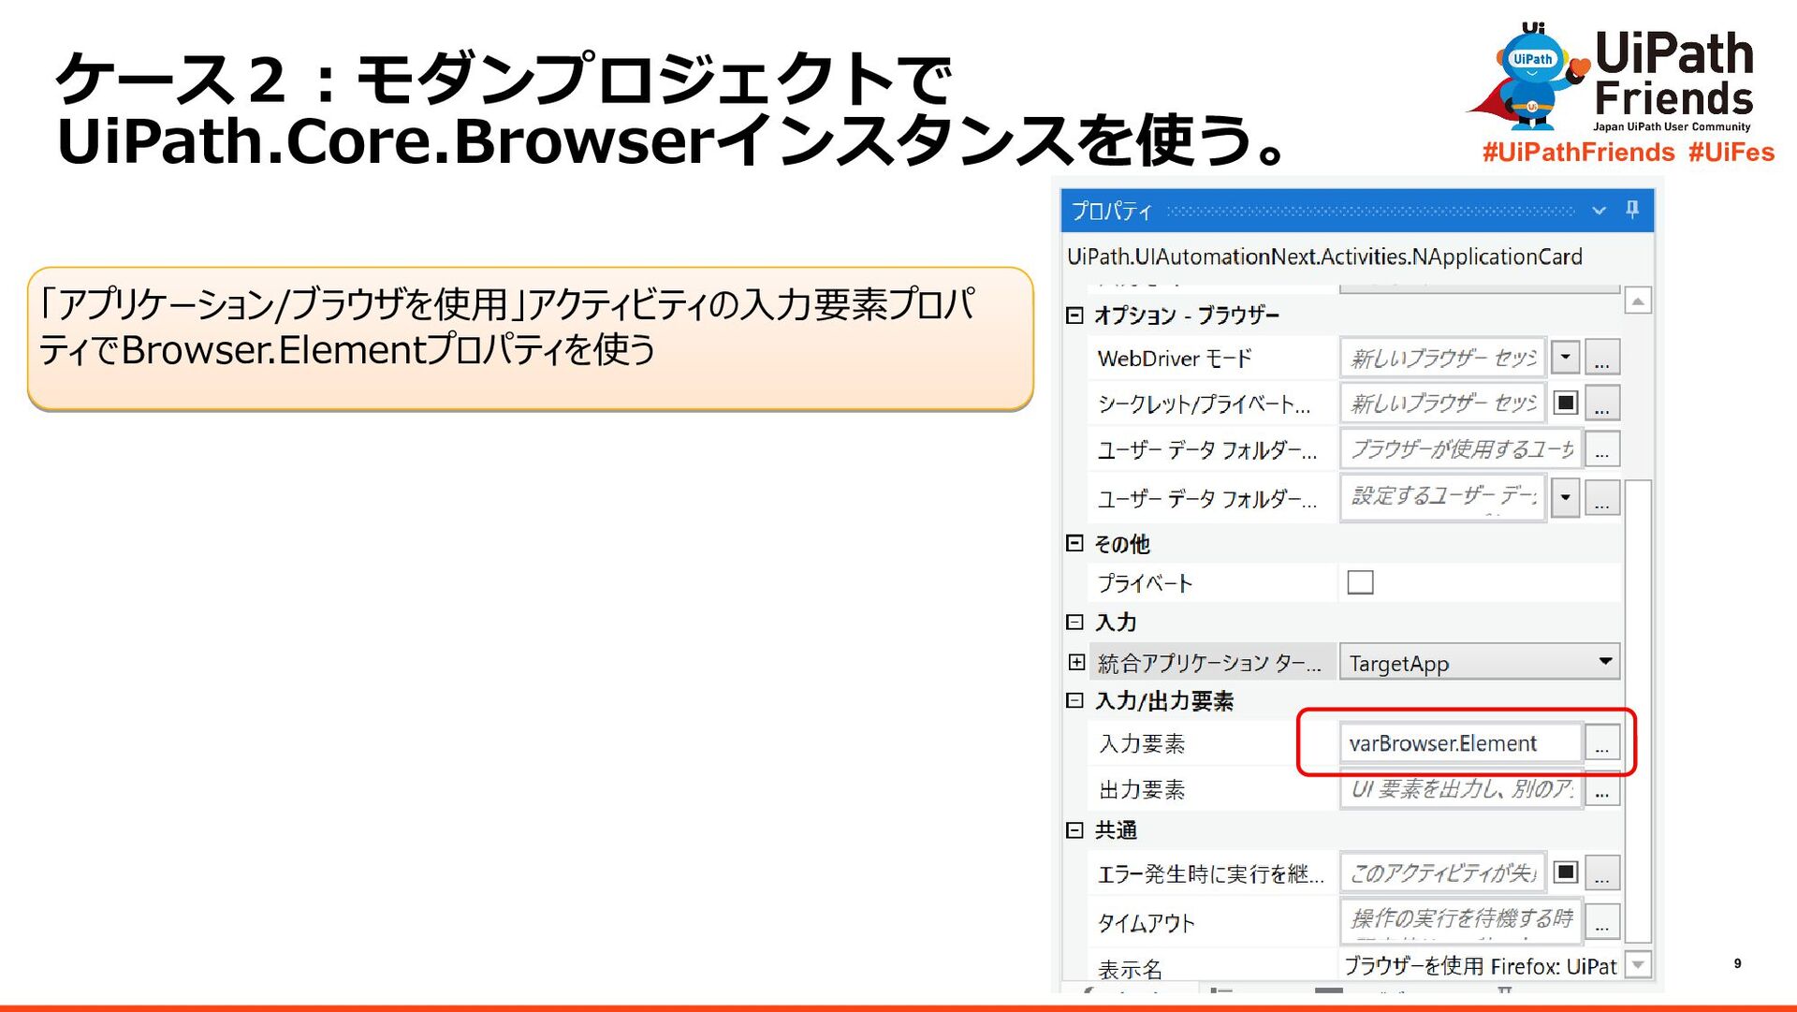Click the #UiFes hashtag text
Viewport: 1797px width, 1012px height.
[x=1731, y=152]
